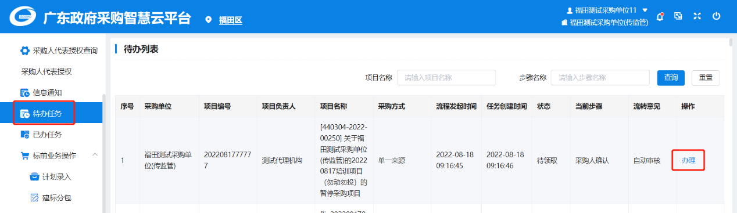The image size is (737, 213).
Task: Click the 信息通知 sidebar icon
Action: point(25,93)
